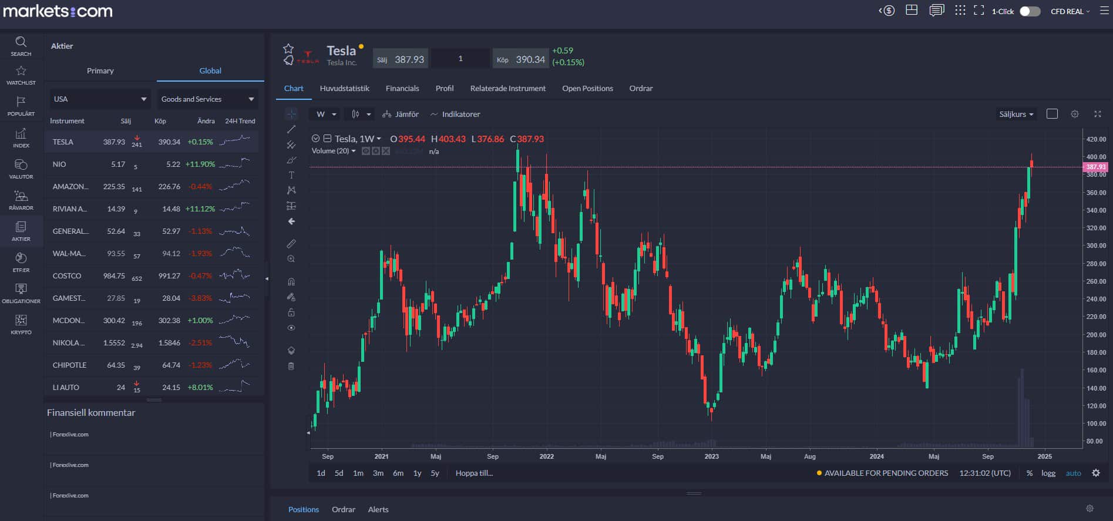Open the Index sidebar section

(x=21, y=138)
